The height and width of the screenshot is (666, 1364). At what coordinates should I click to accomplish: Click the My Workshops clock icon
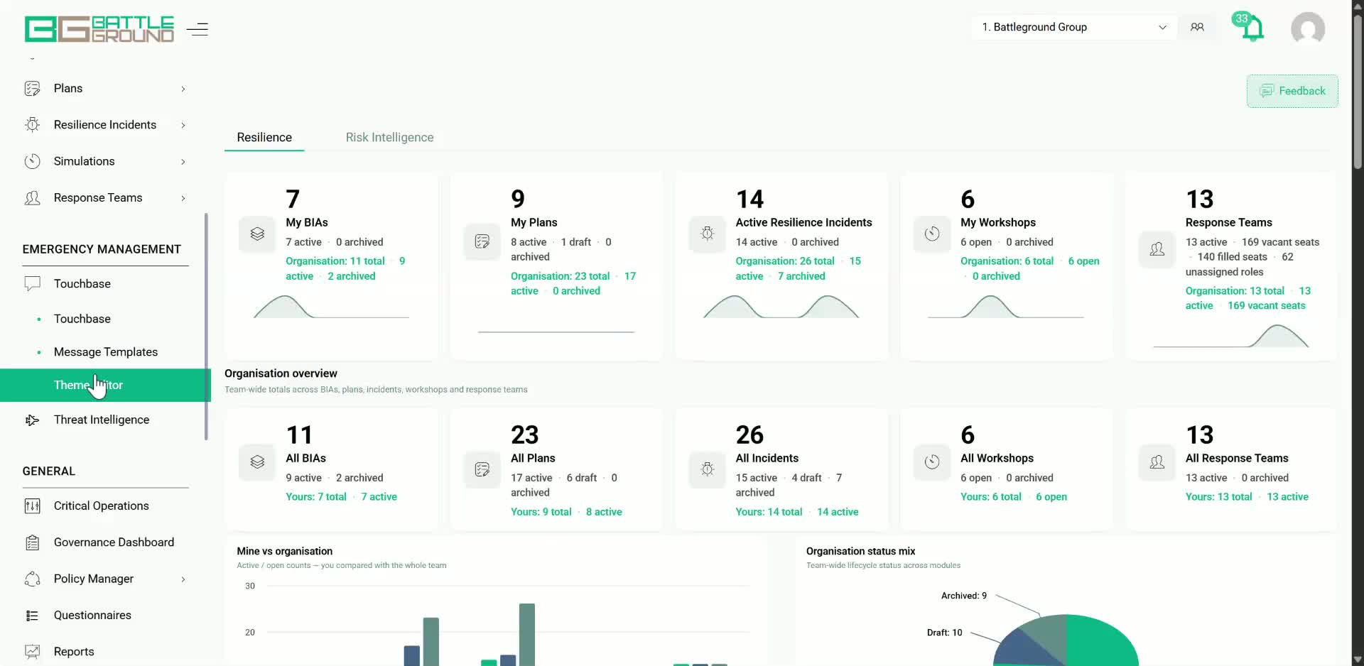(932, 234)
